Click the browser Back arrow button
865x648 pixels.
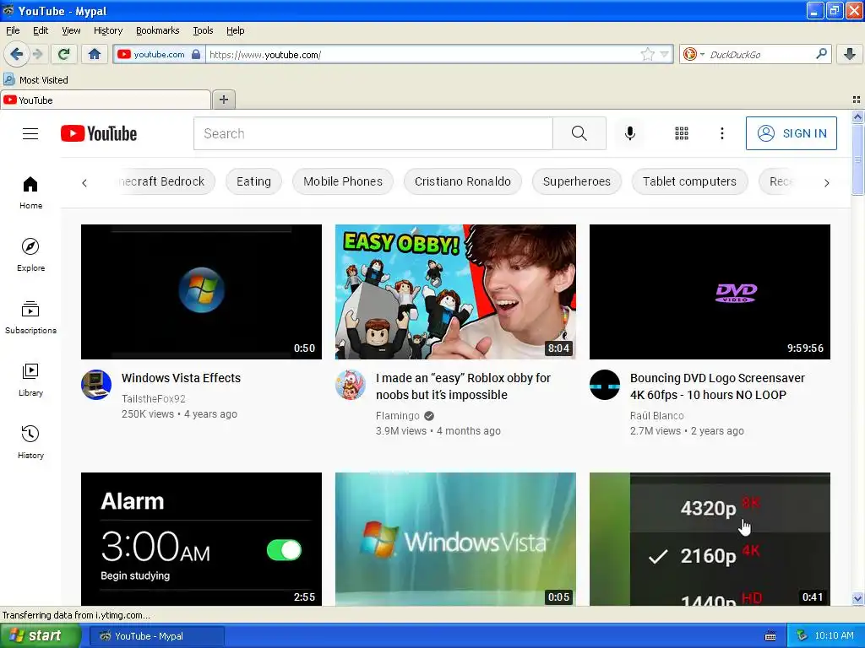pyautogui.click(x=16, y=54)
